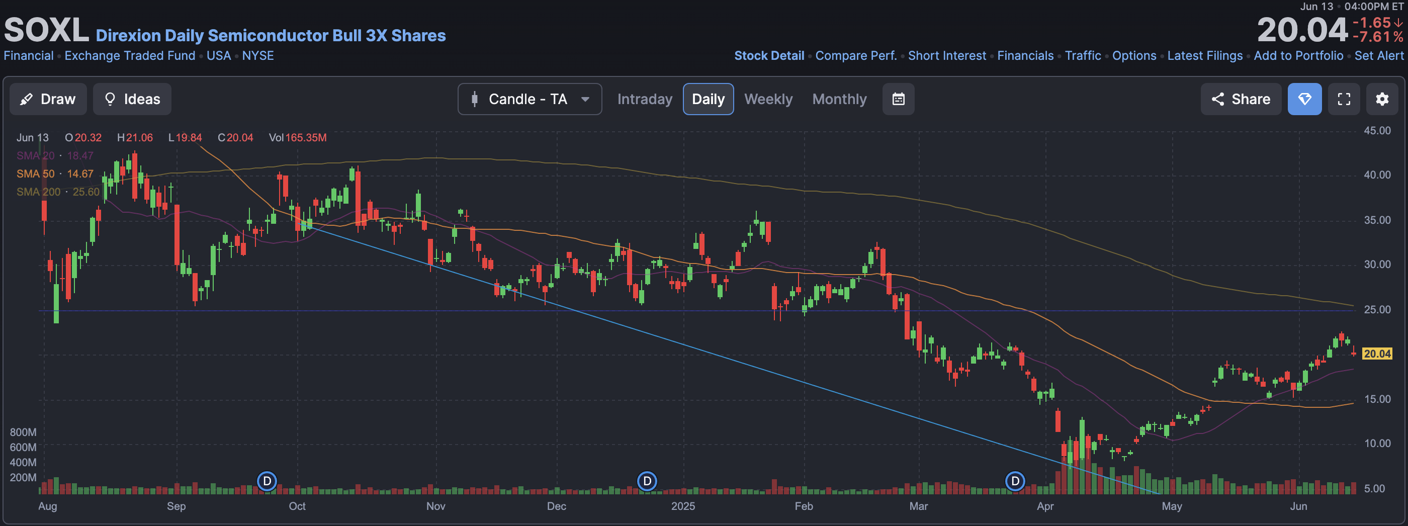Click the Direxion Daily Semiconductor Bull 3X Shares name

pyautogui.click(x=271, y=36)
